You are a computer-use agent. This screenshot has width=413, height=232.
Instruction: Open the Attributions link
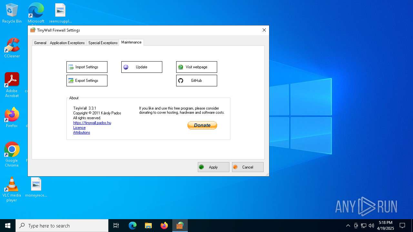82,132
